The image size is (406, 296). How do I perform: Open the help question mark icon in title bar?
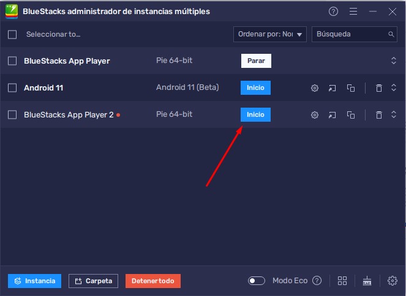tap(333, 12)
